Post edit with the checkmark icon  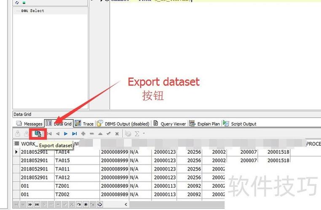tap(109, 134)
